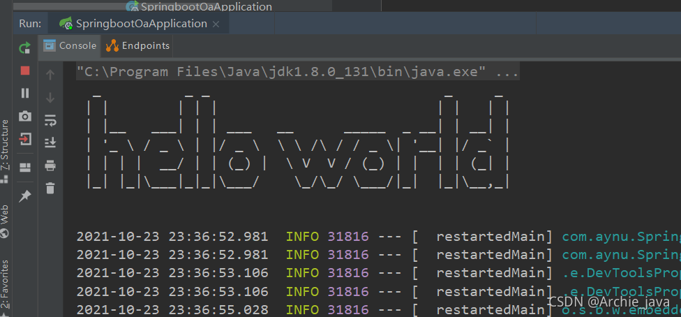Pause console output with pause icon
Screen dimensions: 681x317
(x=24, y=93)
